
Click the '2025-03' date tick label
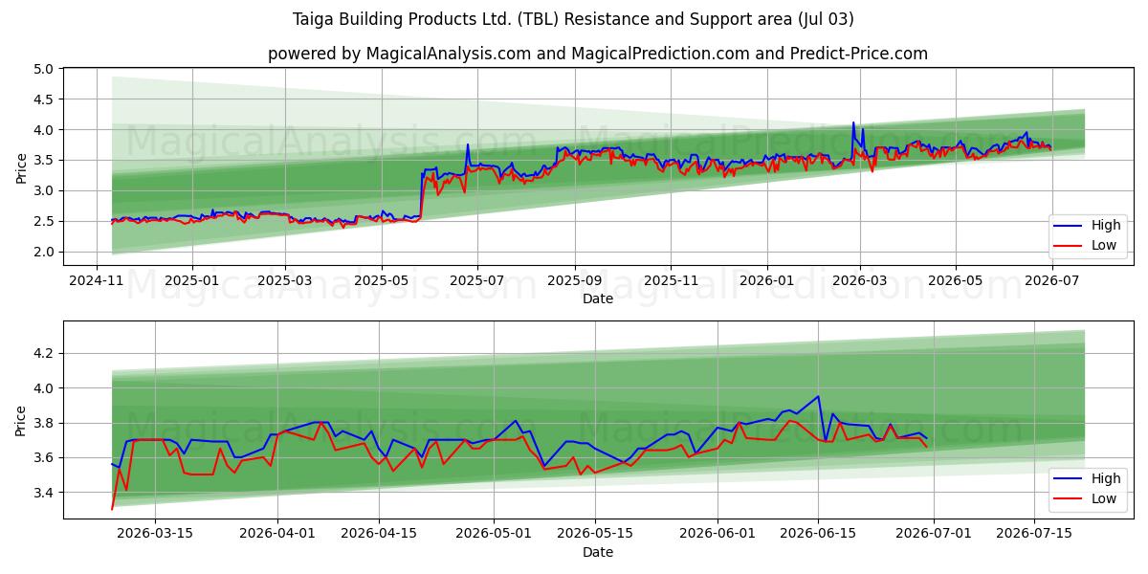click(x=285, y=280)
